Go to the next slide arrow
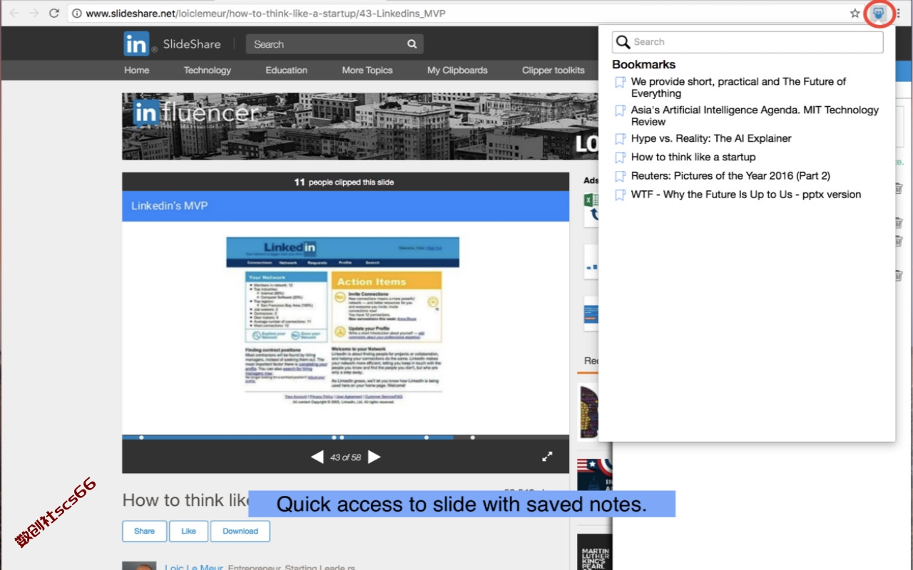This screenshot has width=913, height=570. pyautogui.click(x=374, y=457)
